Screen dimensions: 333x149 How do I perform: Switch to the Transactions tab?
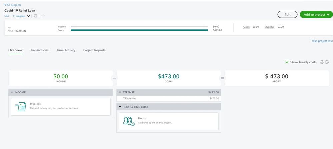tap(39, 50)
